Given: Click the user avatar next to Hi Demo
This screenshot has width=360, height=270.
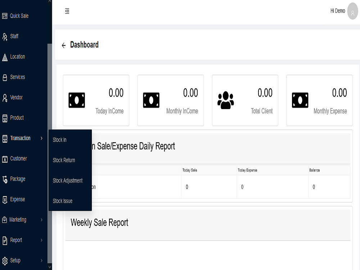Looking at the screenshot, I should tap(352, 11).
